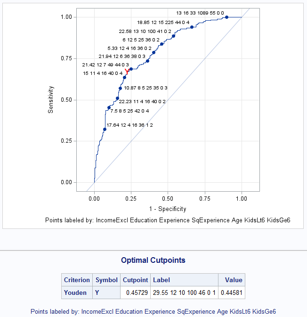Click the point labeled 22.58 13 10 100 41 0 2

coord(173,36)
